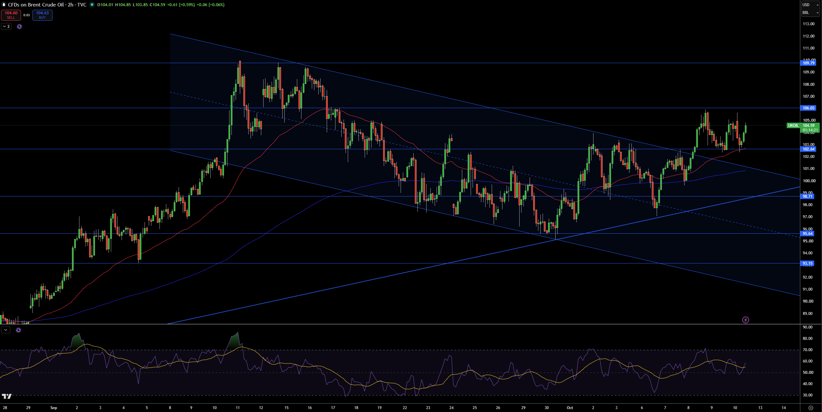The width and height of the screenshot is (822, 412).
Task: Click the oil drop symbol logo icon
Action: tap(4, 5)
